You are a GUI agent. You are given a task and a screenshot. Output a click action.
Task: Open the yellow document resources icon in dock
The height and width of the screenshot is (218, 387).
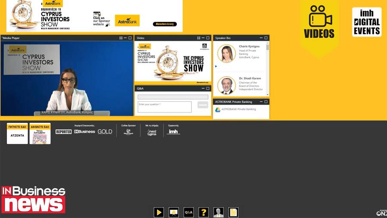[233, 212]
